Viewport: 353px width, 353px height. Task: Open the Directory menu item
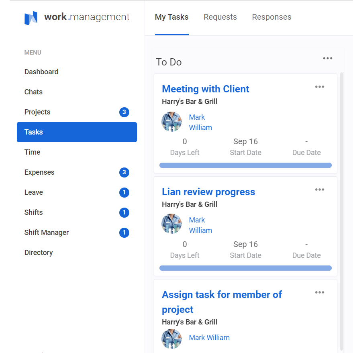(39, 253)
